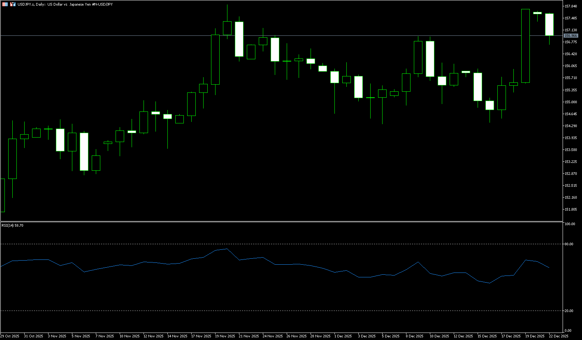Click the last candlestick on the chart

[x=549, y=25]
